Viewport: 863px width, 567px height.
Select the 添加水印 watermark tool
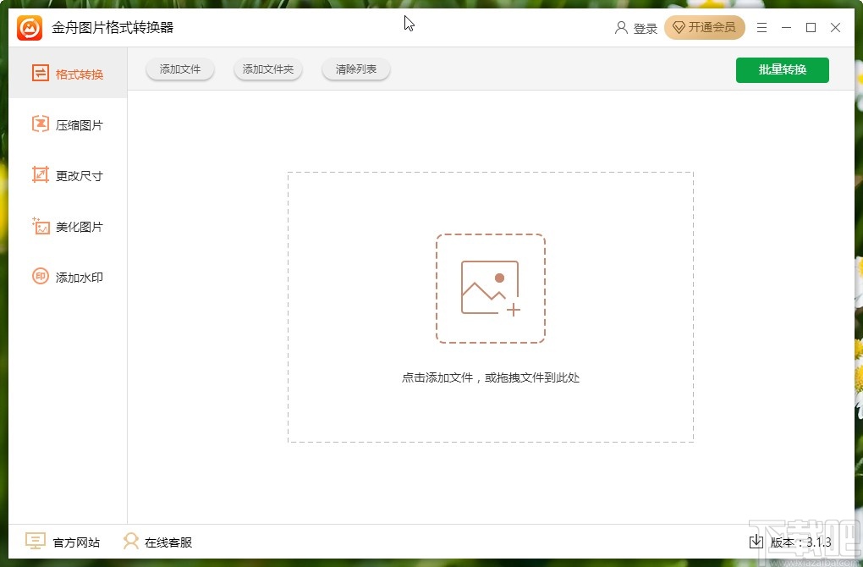[x=72, y=277]
